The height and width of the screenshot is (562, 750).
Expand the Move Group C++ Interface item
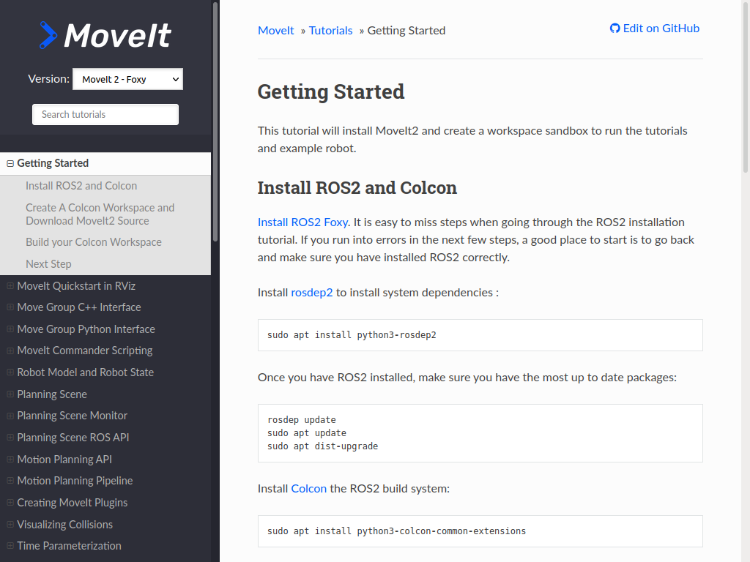click(10, 308)
